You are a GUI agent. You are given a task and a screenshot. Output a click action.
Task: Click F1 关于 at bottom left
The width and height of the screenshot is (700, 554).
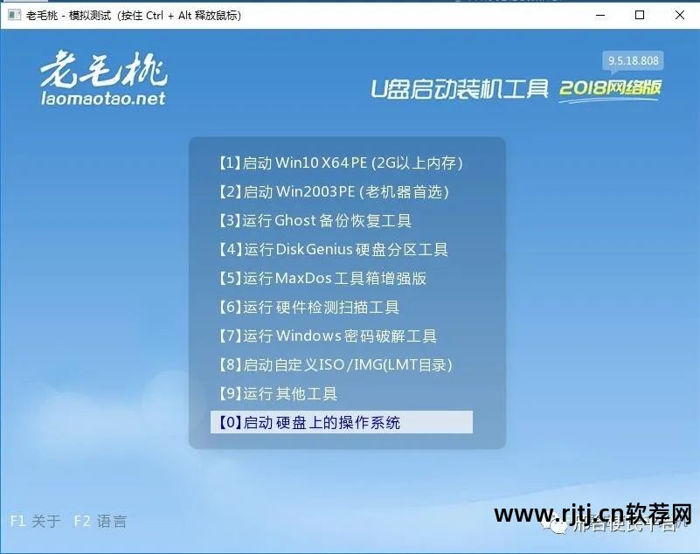point(35,521)
